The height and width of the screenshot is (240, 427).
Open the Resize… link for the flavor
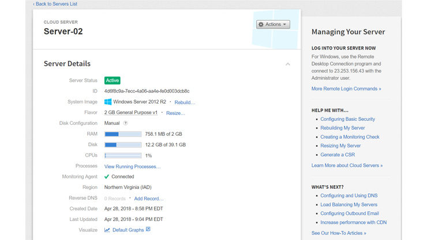175,113
